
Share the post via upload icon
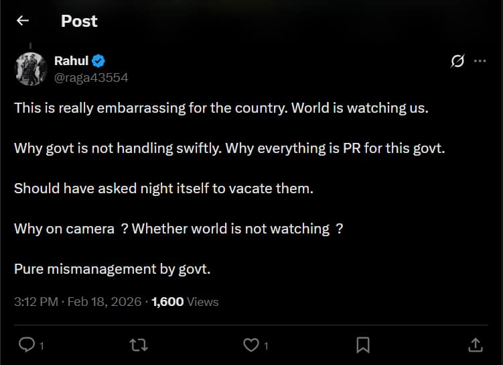475,345
